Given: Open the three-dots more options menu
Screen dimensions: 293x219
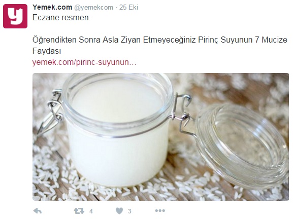Looking at the screenshot, I should tap(160, 210).
